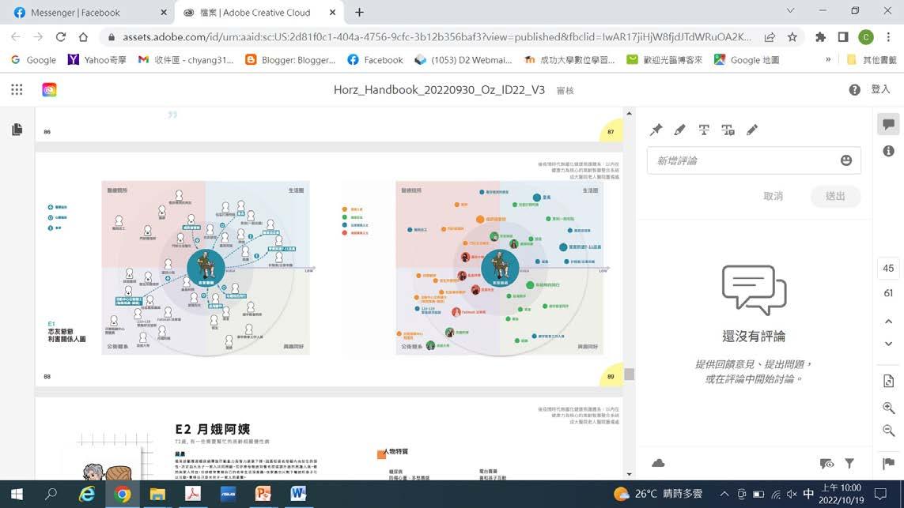Open the Google 地圖 bookmark
The image size is (904, 508).
click(747, 60)
